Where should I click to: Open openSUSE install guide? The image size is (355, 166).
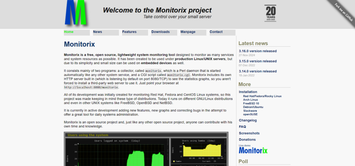(x=250, y=114)
